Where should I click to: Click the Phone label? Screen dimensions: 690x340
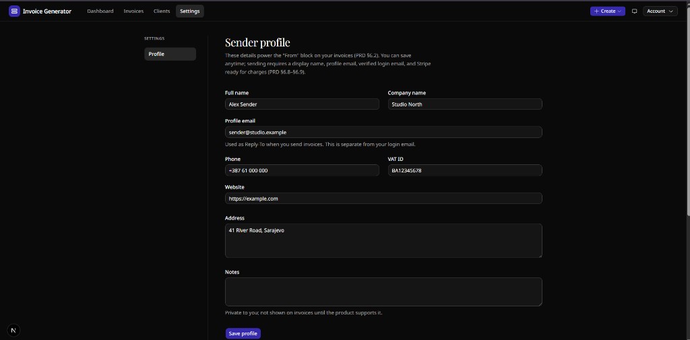click(232, 159)
